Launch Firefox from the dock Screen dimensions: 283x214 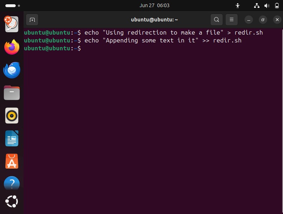tap(12, 47)
